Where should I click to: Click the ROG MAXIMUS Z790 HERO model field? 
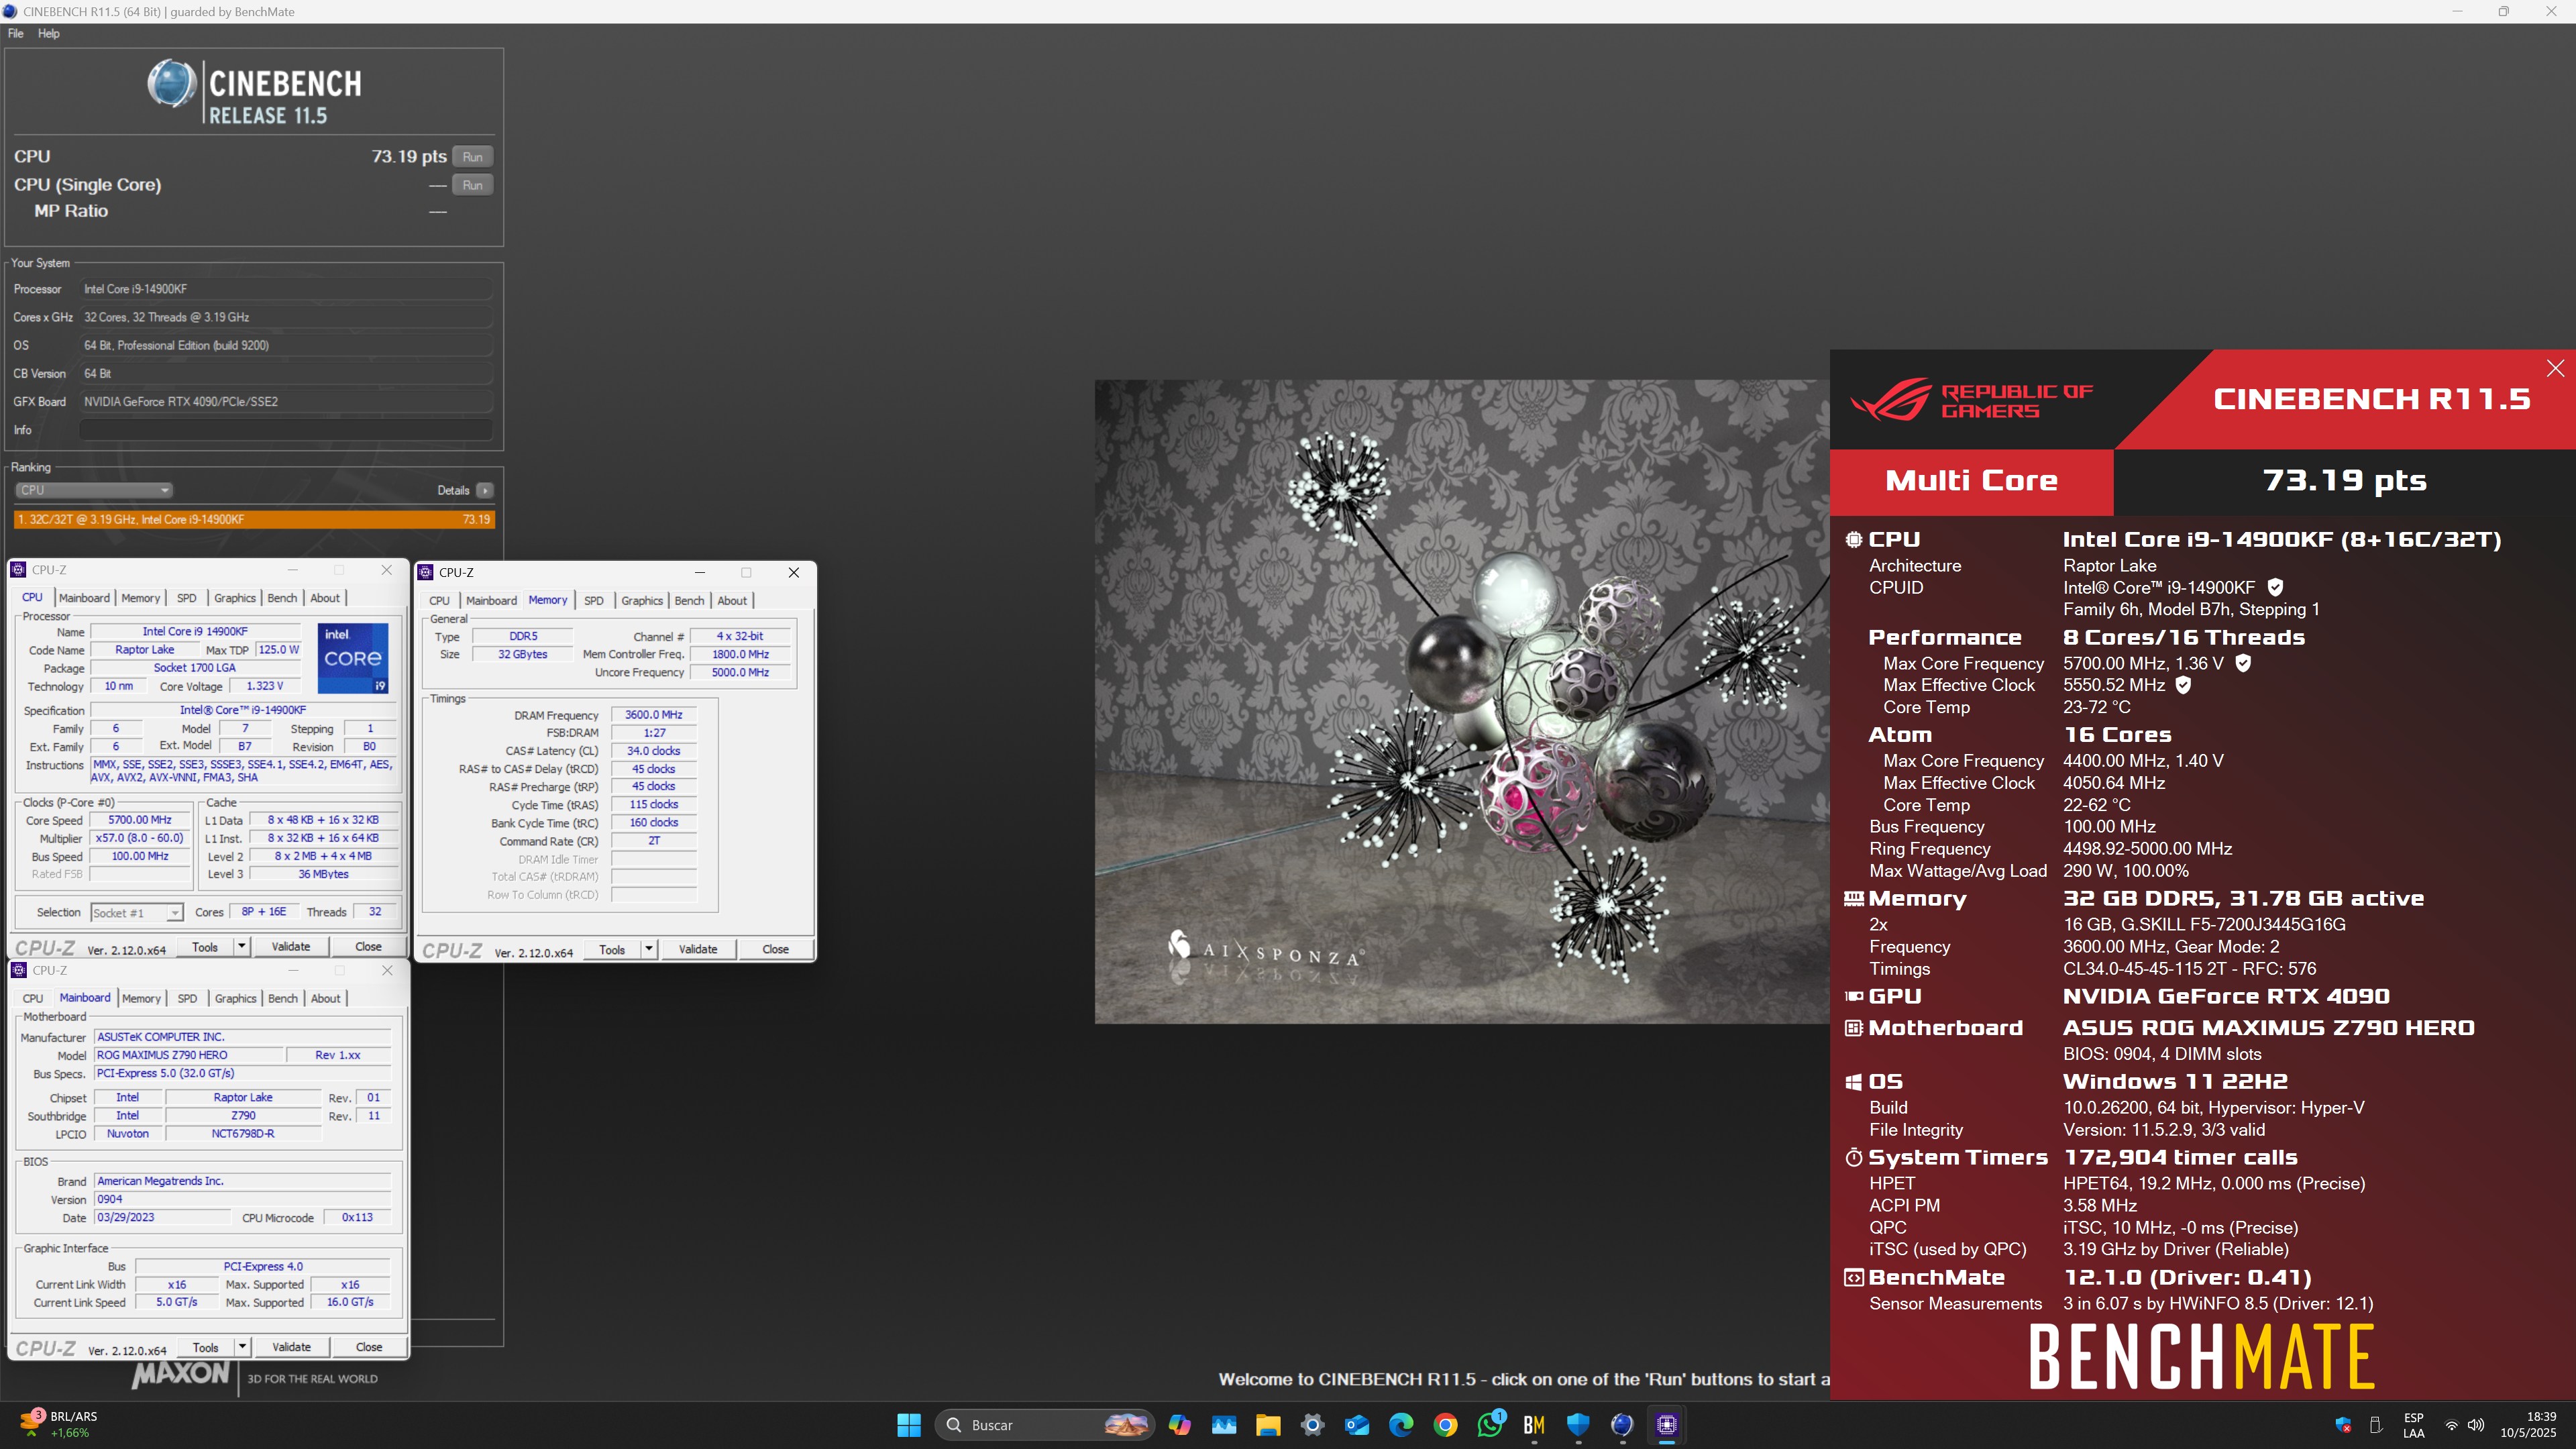coord(188,1055)
